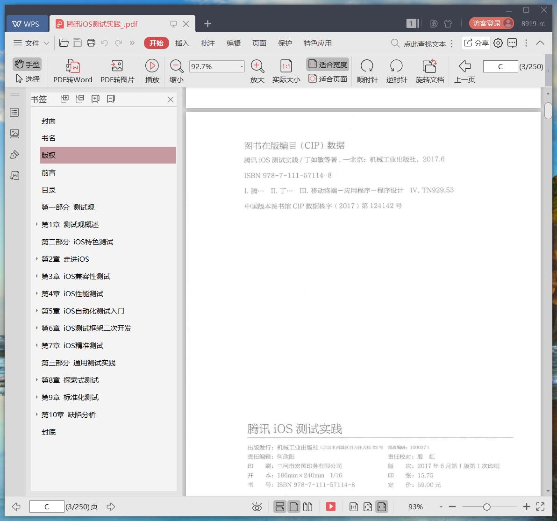The width and height of the screenshot is (557, 521).
Task: Redo the last action
Action: [118, 43]
